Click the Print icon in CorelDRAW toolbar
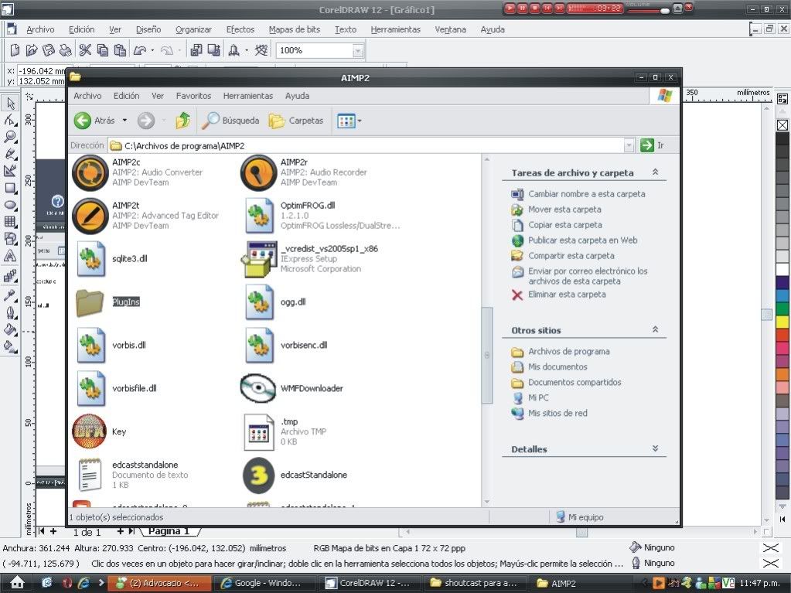The width and height of the screenshot is (791, 593). (x=65, y=50)
